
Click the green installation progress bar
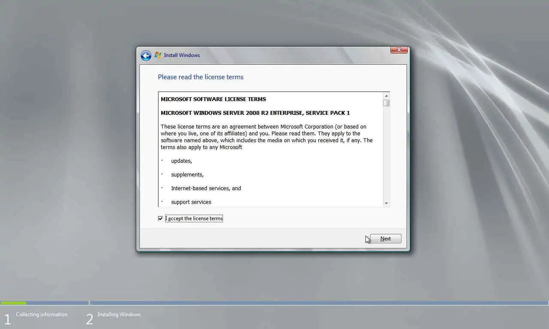[13, 303]
